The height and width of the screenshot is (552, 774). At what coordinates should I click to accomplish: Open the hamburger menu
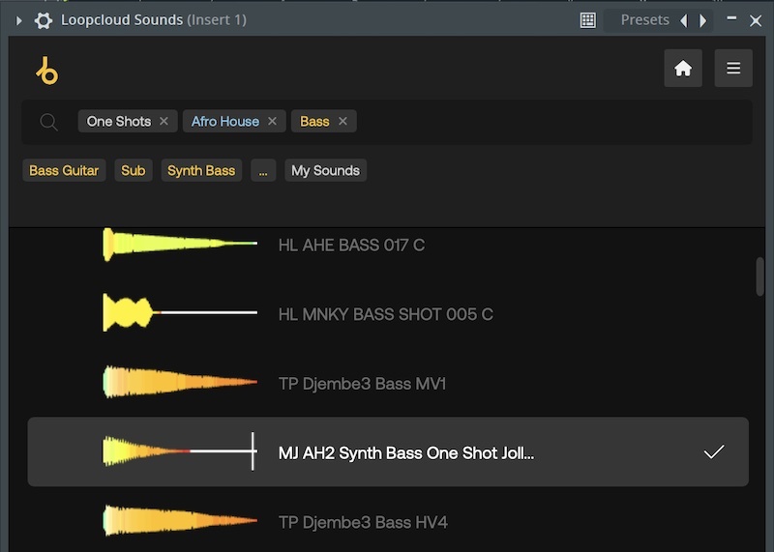[733, 69]
